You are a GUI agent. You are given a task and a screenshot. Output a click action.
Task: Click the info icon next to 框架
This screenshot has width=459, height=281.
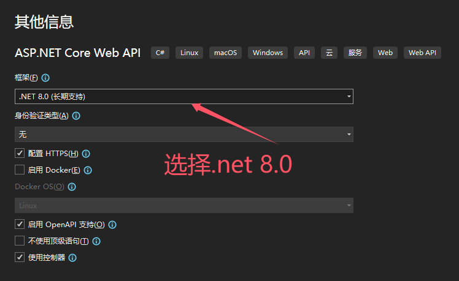click(45, 78)
